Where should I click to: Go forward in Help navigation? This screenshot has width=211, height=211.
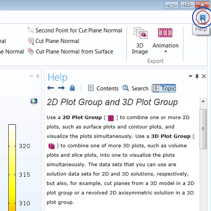pyautogui.click(x=61, y=88)
